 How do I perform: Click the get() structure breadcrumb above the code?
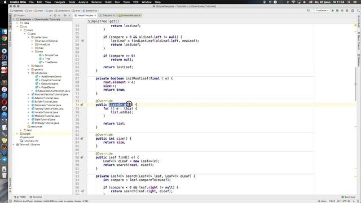114,21
